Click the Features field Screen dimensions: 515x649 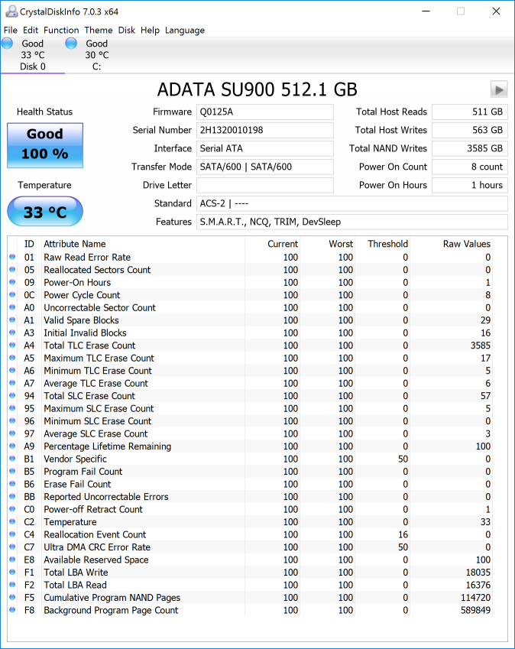(x=352, y=222)
